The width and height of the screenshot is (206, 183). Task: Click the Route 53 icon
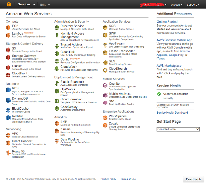pyautogui.click(x=8, y=153)
